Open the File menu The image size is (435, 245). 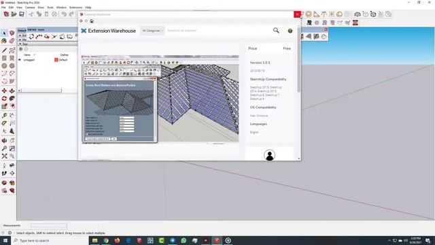coord(3,7)
